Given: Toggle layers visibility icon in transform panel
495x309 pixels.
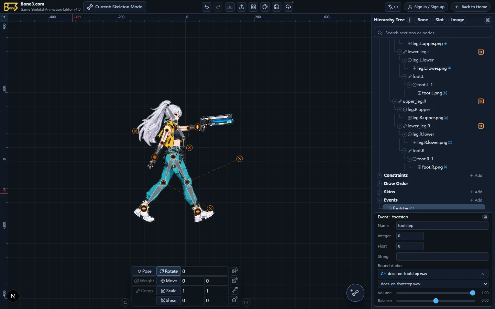Looking at the screenshot, I should pos(235,300).
